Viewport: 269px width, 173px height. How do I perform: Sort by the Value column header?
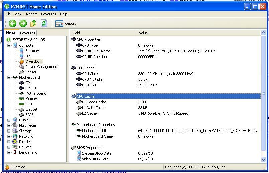point(198,33)
